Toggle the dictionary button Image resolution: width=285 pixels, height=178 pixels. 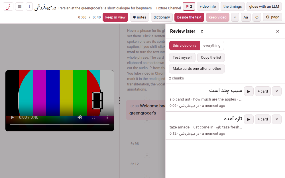(x=162, y=17)
